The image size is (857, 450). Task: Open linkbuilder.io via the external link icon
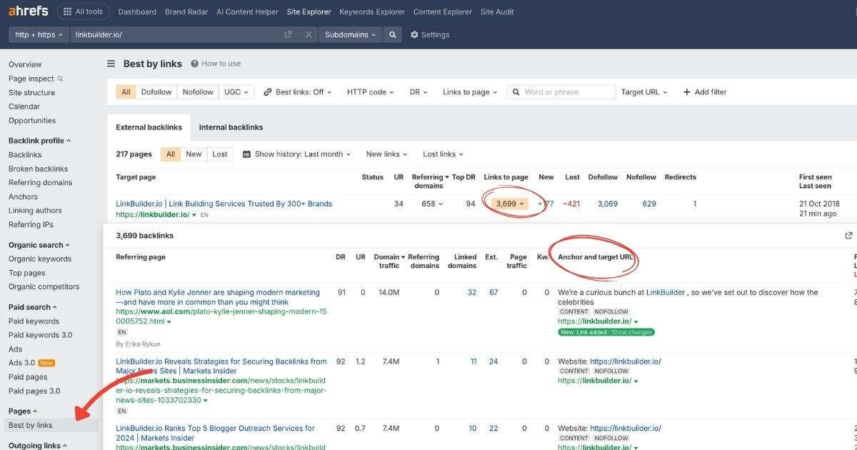288,34
